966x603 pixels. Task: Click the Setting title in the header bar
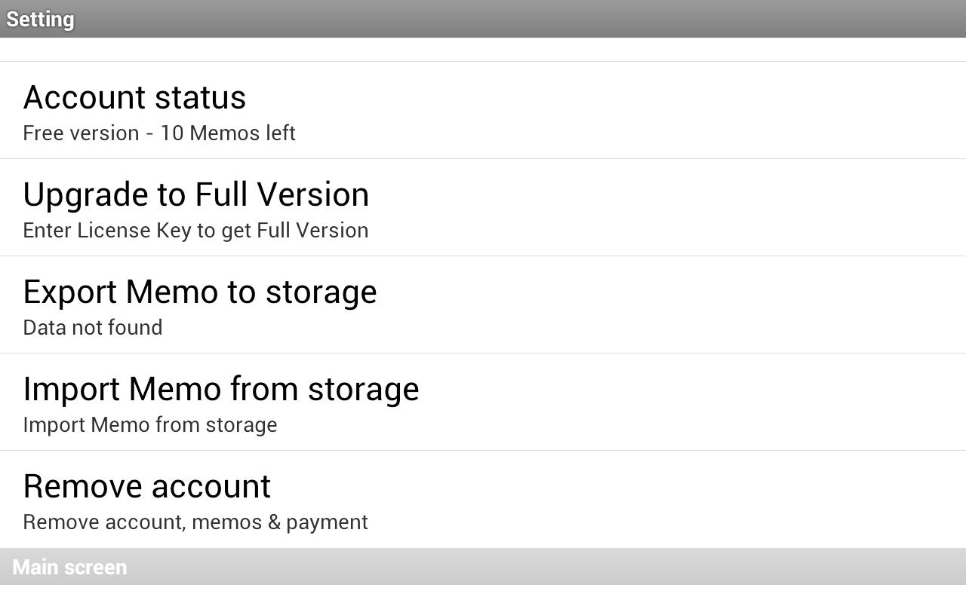pyautogui.click(x=40, y=19)
